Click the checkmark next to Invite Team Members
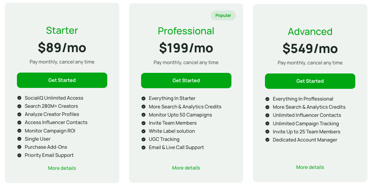 [x=143, y=123]
